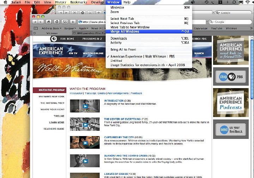254x178 pixels.
Task: Switch to Usage Statistics window entry
Action: click(x=149, y=65)
